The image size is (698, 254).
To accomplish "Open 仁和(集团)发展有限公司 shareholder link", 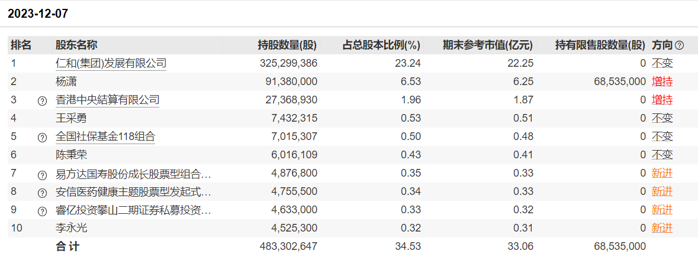I will (111, 63).
